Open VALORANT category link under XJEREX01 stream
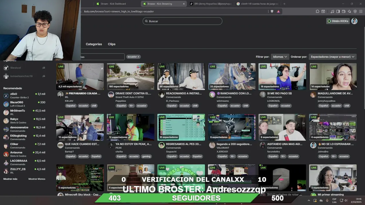 click(223, 148)
